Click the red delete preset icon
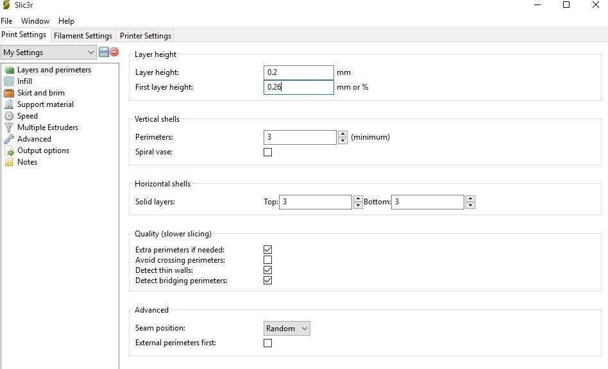Screen dimensions: 608x369 (x=114, y=52)
